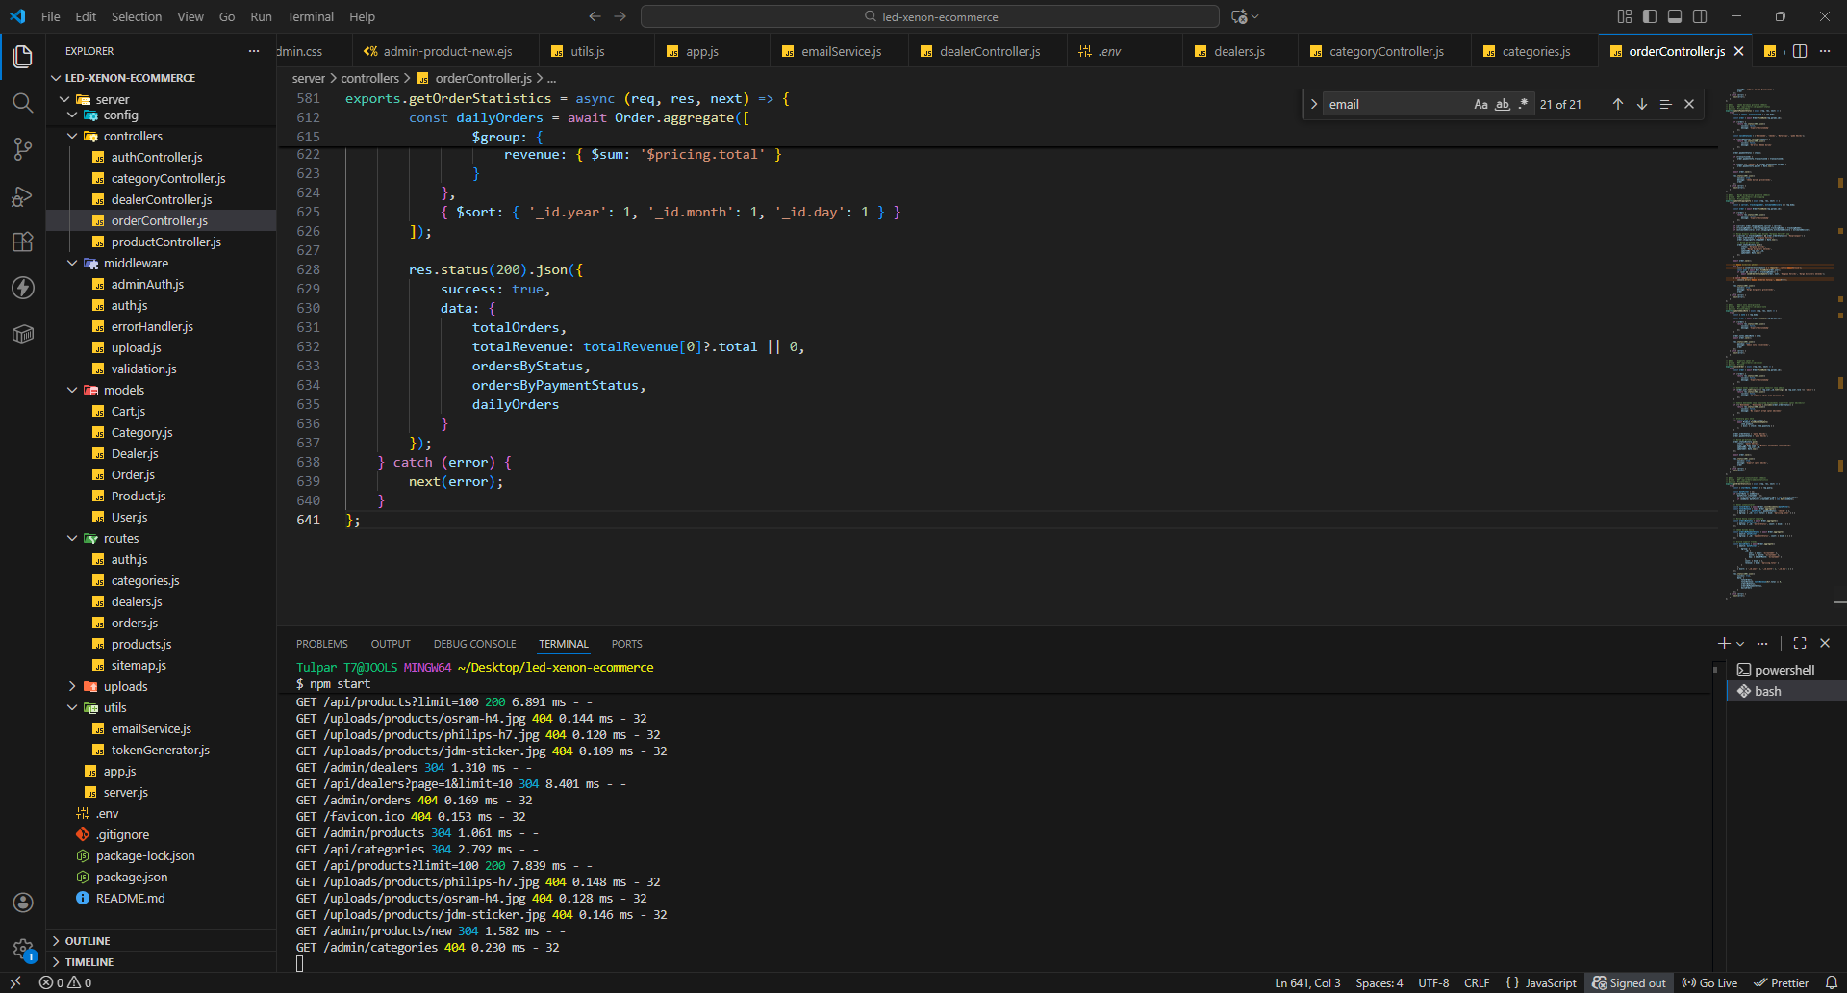Open the Explorer view in activity bar
Screen dimensions: 1847x993
pyautogui.click(x=23, y=57)
